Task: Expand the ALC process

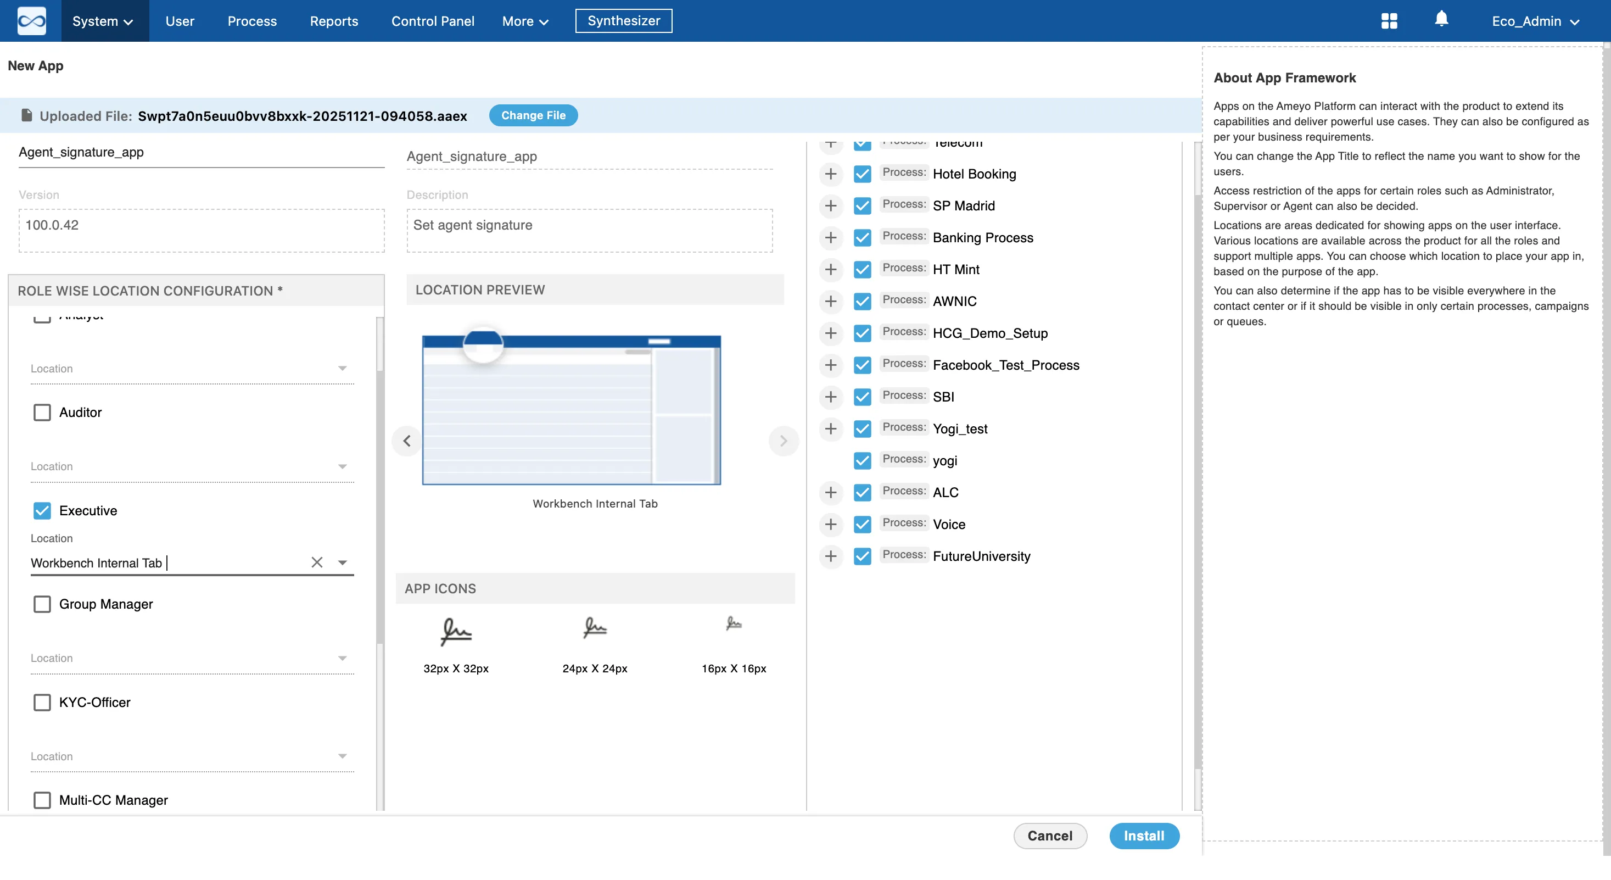Action: pyautogui.click(x=831, y=492)
